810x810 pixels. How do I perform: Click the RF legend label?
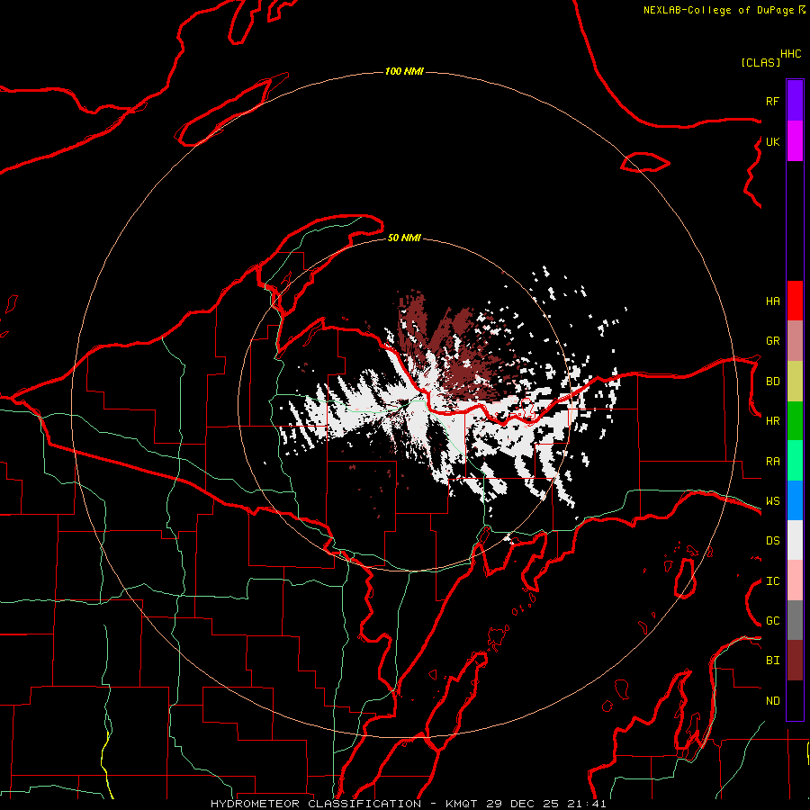click(772, 101)
